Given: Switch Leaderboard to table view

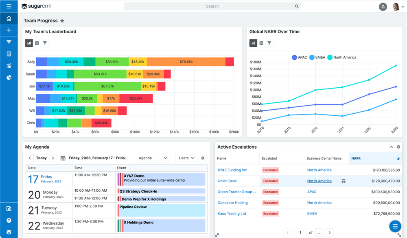Looking at the screenshot, I should point(37,43).
